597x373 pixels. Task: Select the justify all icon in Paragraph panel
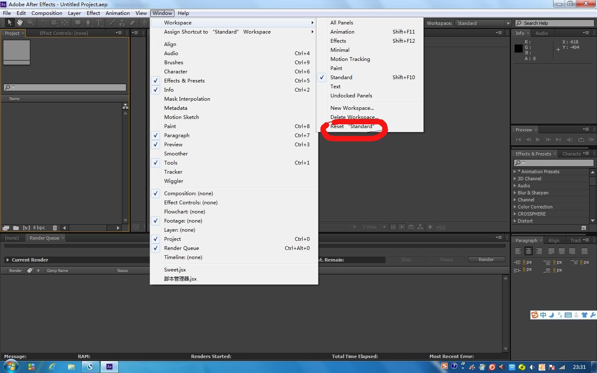(585, 251)
